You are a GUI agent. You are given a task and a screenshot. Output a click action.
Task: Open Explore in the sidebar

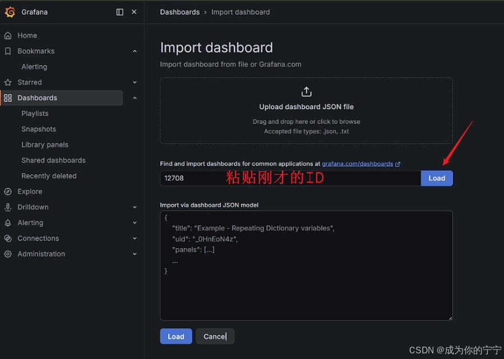click(30, 192)
